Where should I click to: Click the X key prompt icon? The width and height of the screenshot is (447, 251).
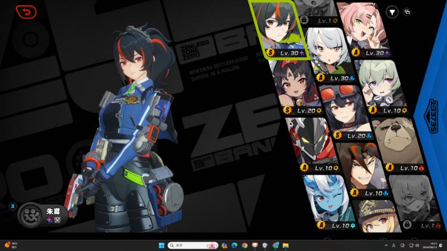click(x=13, y=206)
